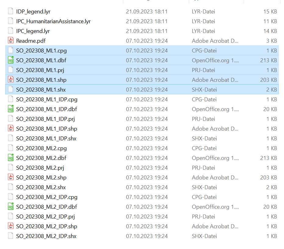Image resolution: width=284 pixels, height=249 pixels.
Task: Select the IPC_HumanitarianAssistance.lyr file name
Action: [x=53, y=21]
